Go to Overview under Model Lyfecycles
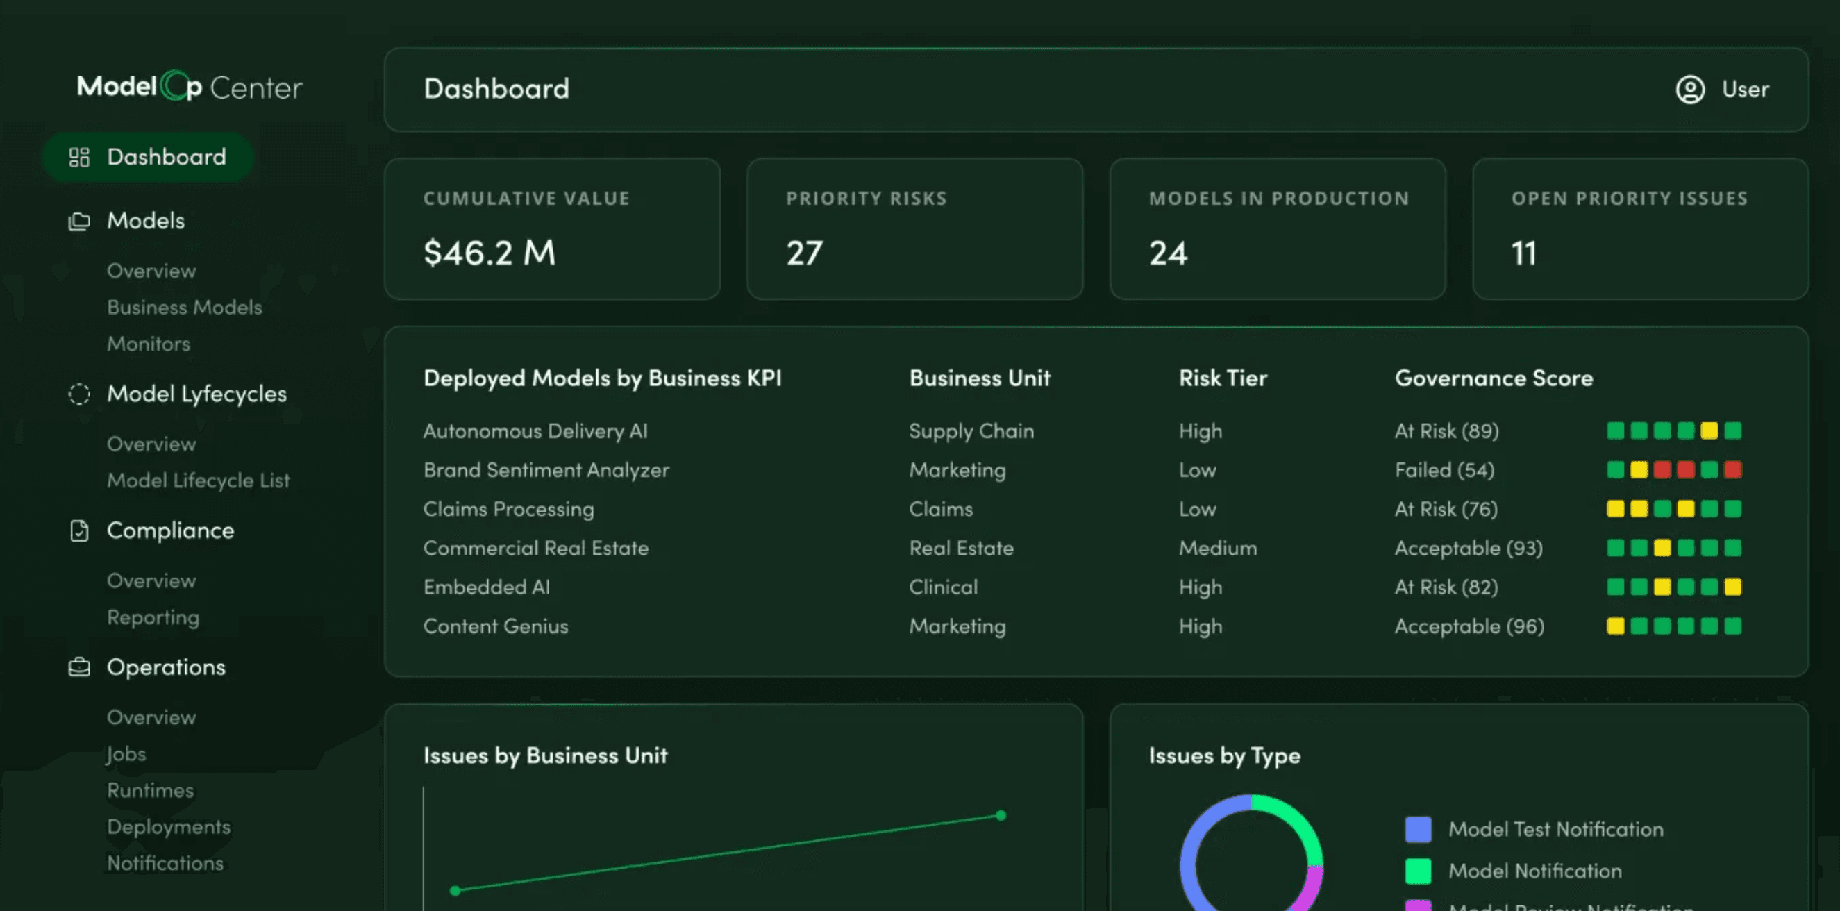 click(x=151, y=444)
